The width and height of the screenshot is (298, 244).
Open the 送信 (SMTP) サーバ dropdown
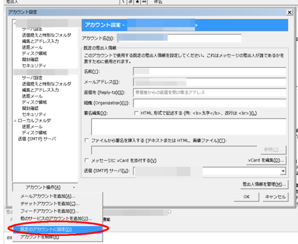point(283,171)
